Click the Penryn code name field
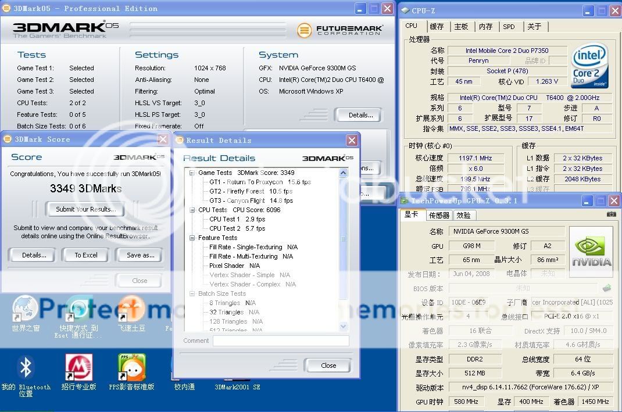 (478, 60)
